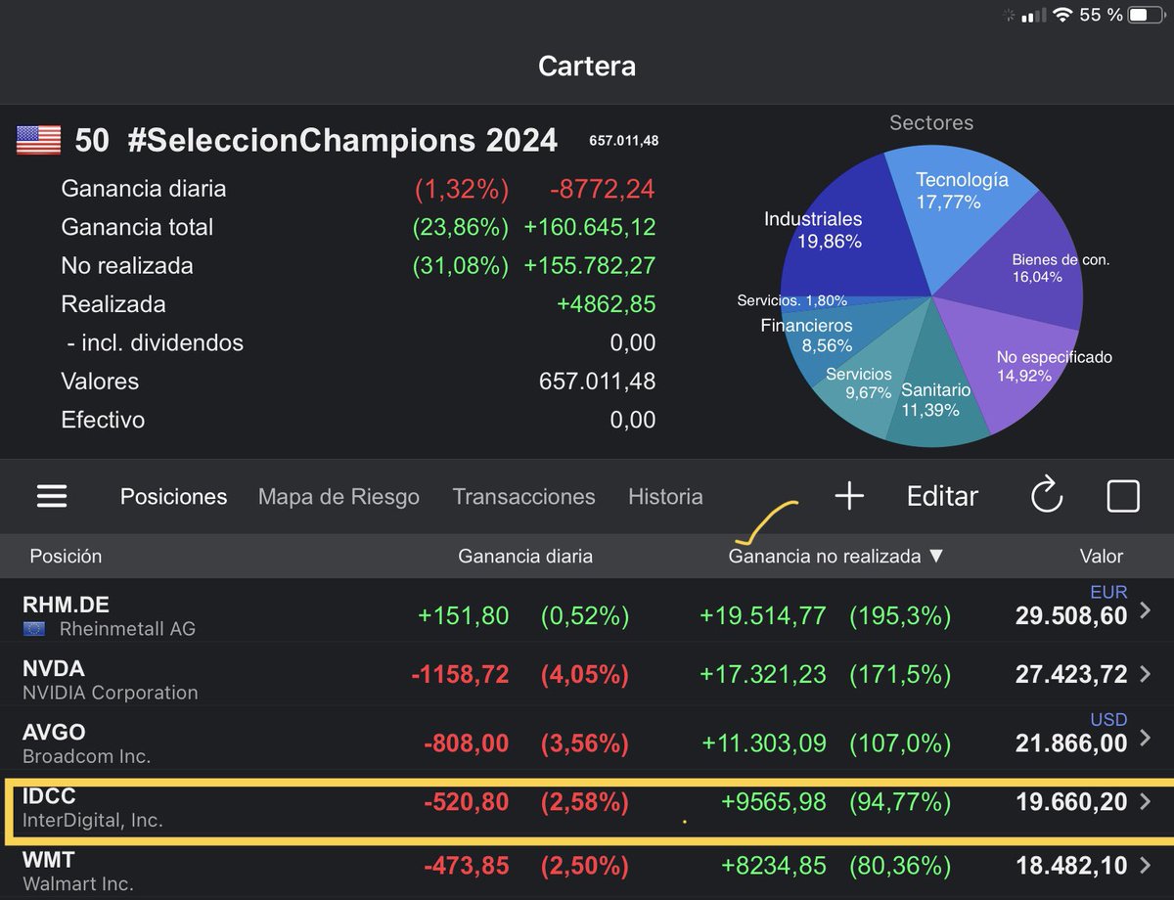Tap the incl. dividendos 0,00 value
This screenshot has height=900, width=1174.
pyautogui.click(x=632, y=342)
